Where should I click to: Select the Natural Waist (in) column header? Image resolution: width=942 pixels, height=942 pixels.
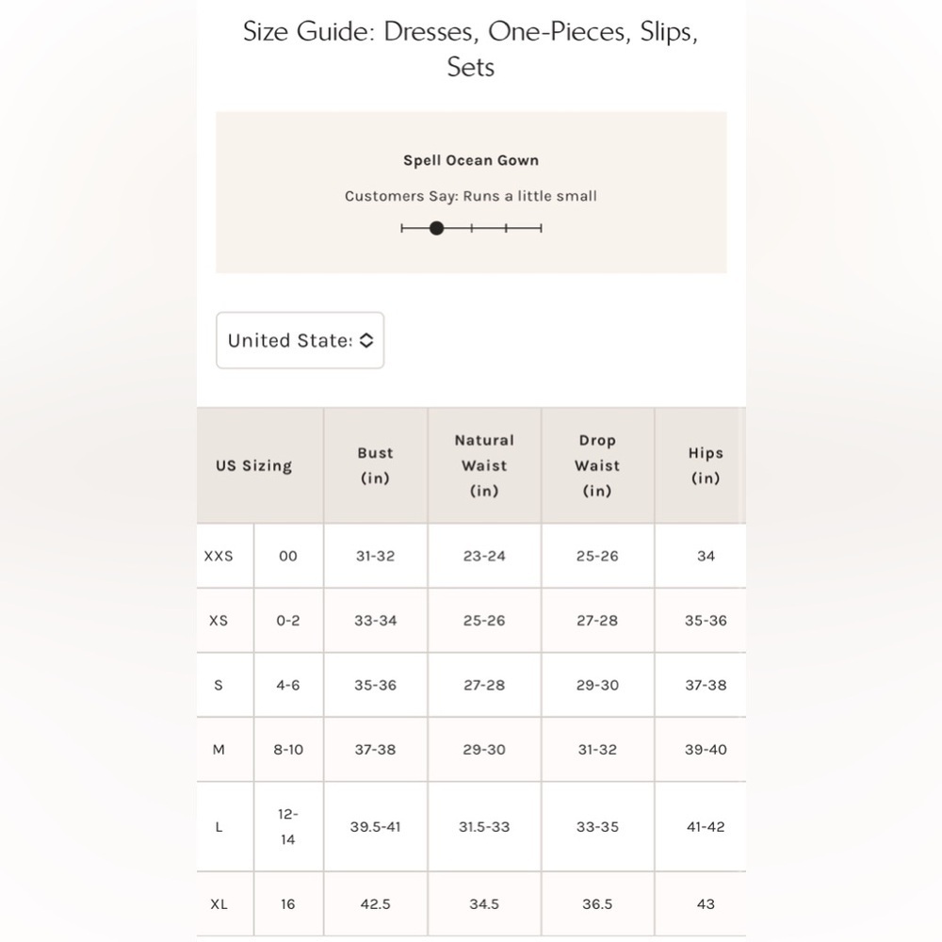pyautogui.click(x=484, y=465)
